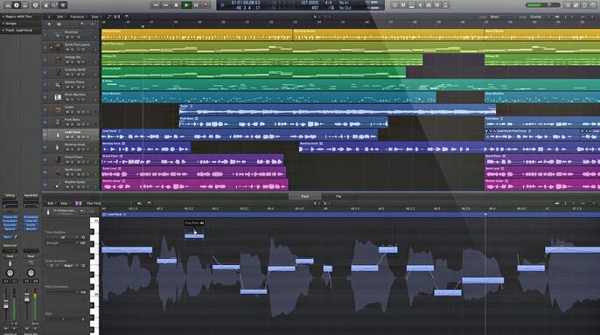Screen dimensions: 600x335
Task: Open Quick Help from the control bar
Action: pos(35,5)
